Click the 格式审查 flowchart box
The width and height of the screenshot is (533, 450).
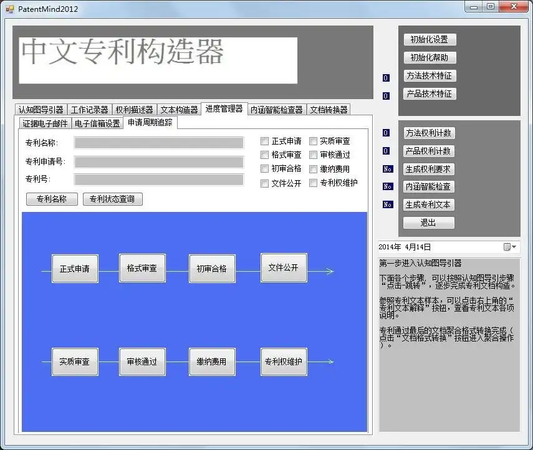(x=142, y=268)
